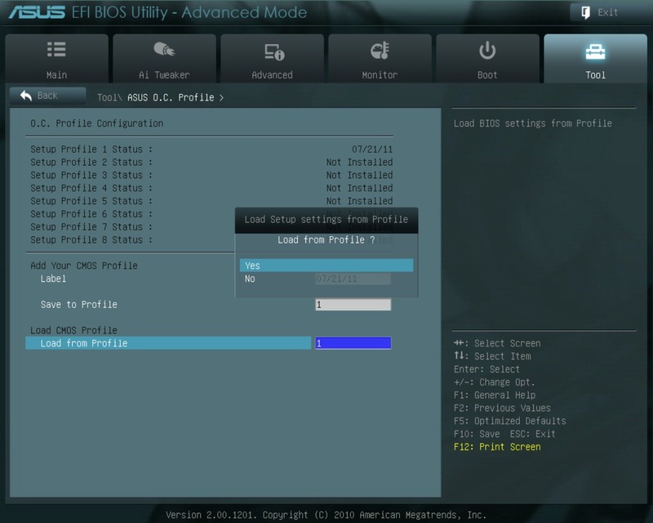Viewport: 653px width, 523px height.
Task: Click the Monitor tab thermometer icon
Action: pyautogui.click(x=380, y=51)
